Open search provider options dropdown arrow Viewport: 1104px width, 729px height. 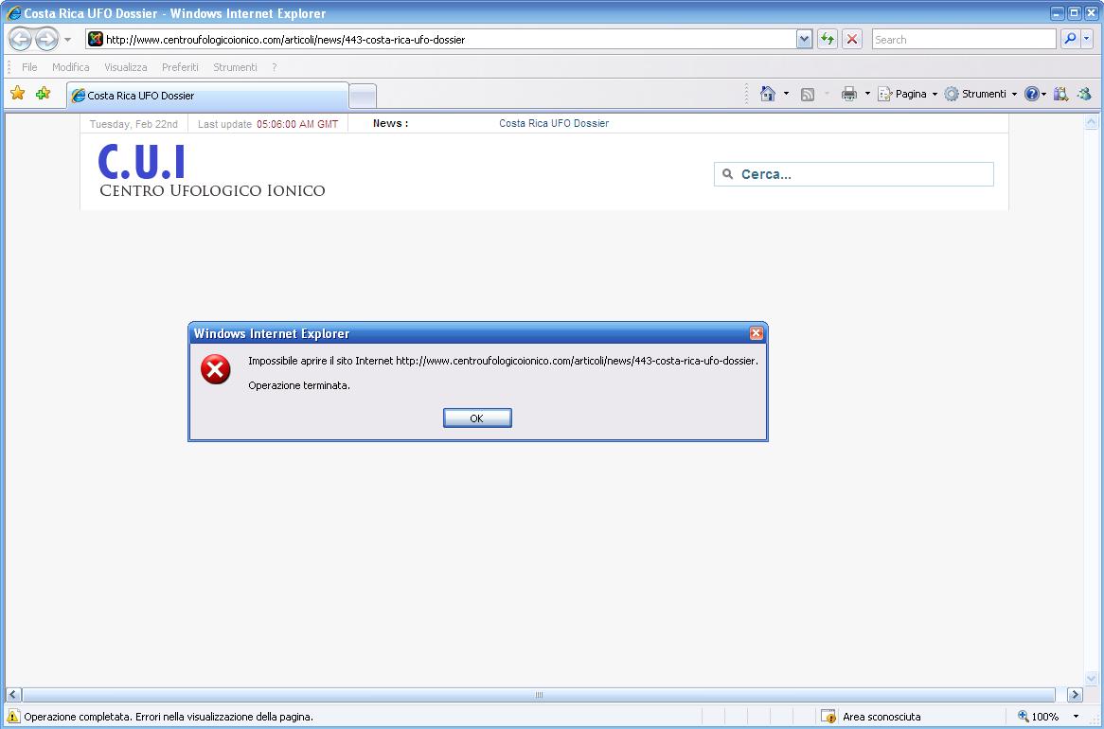pos(1087,40)
